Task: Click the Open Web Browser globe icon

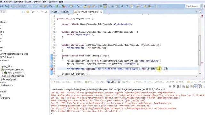Action: [122, 6]
